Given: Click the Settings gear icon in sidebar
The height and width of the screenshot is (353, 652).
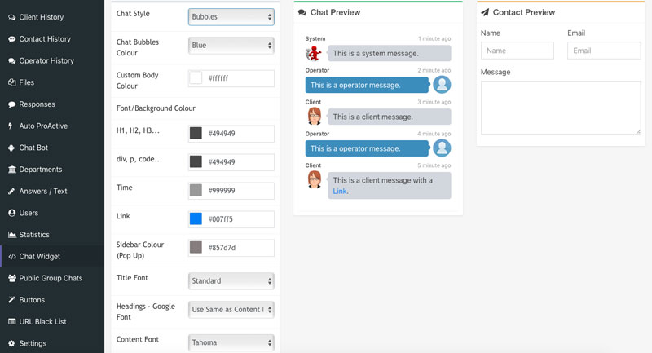Looking at the screenshot, I should (x=11, y=343).
